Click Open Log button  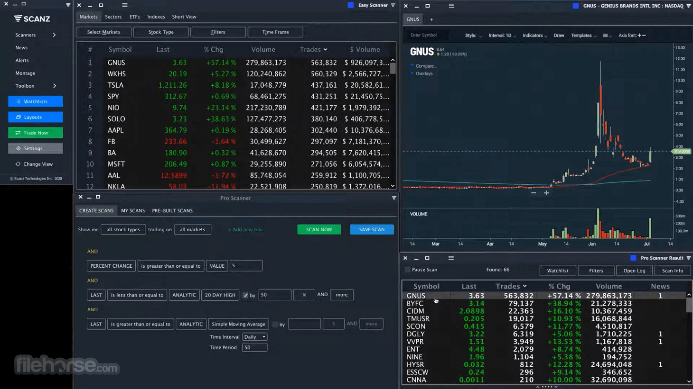[634, 271]
